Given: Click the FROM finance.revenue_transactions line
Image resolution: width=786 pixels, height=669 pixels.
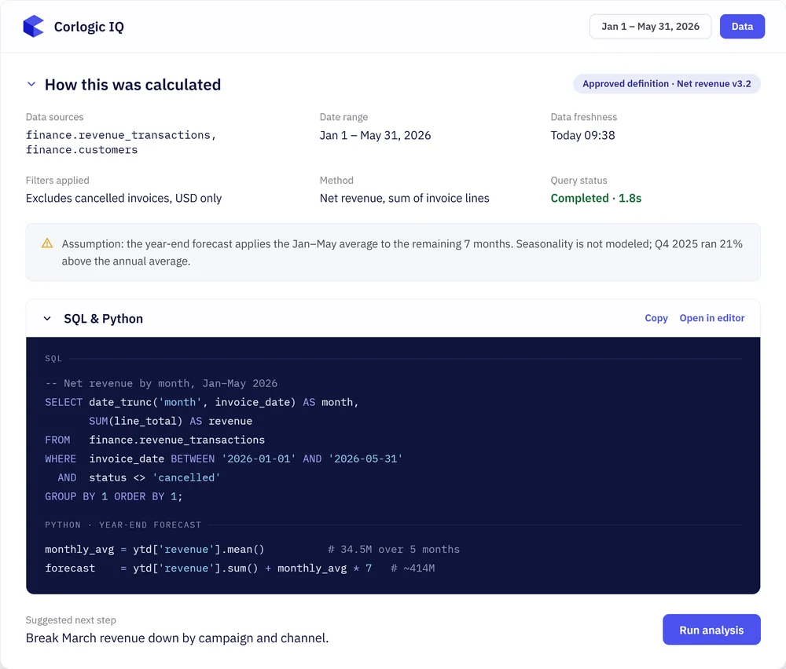Looking at the screenshot, I should tap(155, 440).
